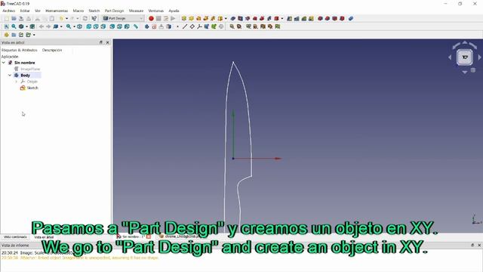Click the Fillet tool icon
The height and width of the screenshot is (272, 483).
tap(320, 18)
